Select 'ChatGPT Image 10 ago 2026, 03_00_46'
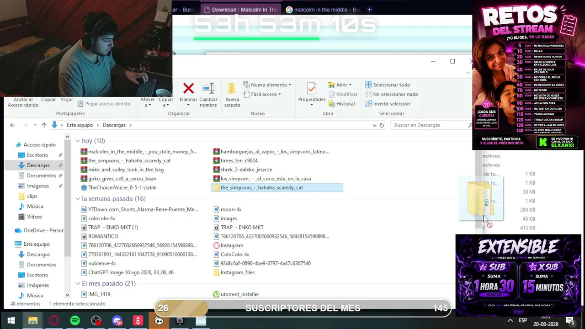This screenshot has width=585, height=329. 127,272
